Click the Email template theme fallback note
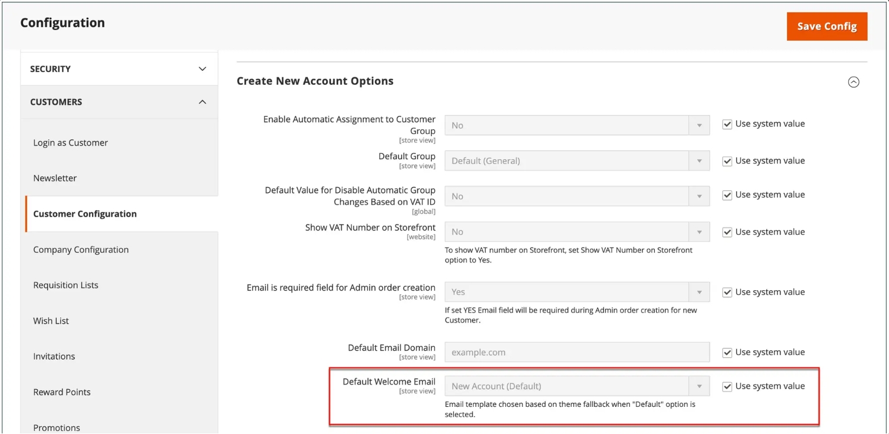 pos(570,409)
